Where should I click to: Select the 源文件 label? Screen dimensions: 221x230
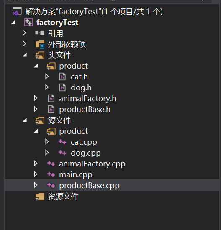pos(59,120)
